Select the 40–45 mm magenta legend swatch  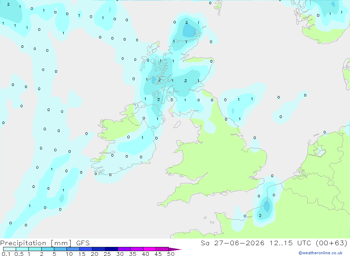149,249
